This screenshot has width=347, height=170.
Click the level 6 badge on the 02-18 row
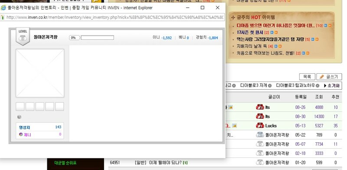tap(260, 153)
